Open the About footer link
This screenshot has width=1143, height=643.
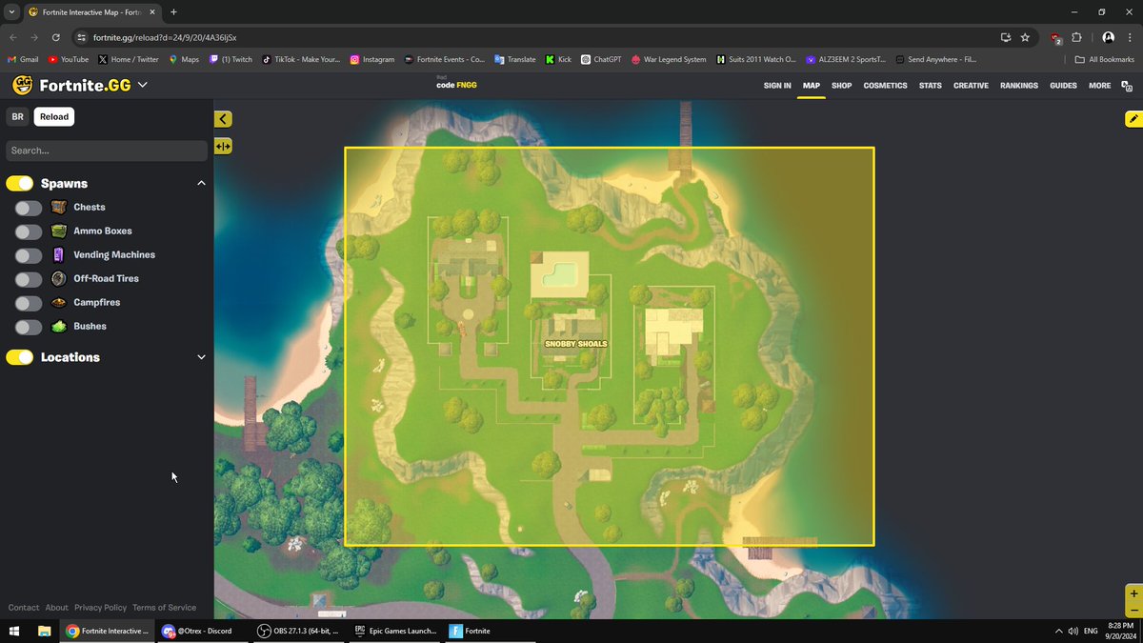tap(57, 608)
